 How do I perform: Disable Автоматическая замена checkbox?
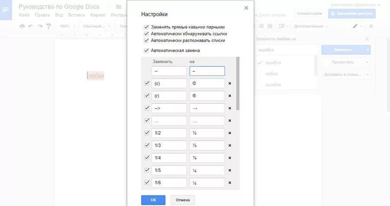(x=146, y=51)
